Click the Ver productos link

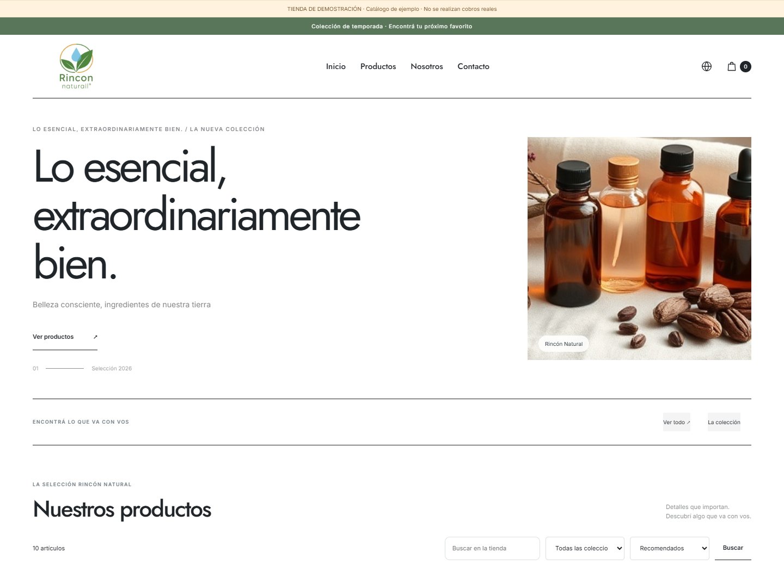pos(65,337)
